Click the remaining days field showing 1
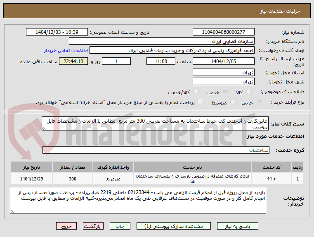This screenshot has width=314, height=237. coord(116,61)
